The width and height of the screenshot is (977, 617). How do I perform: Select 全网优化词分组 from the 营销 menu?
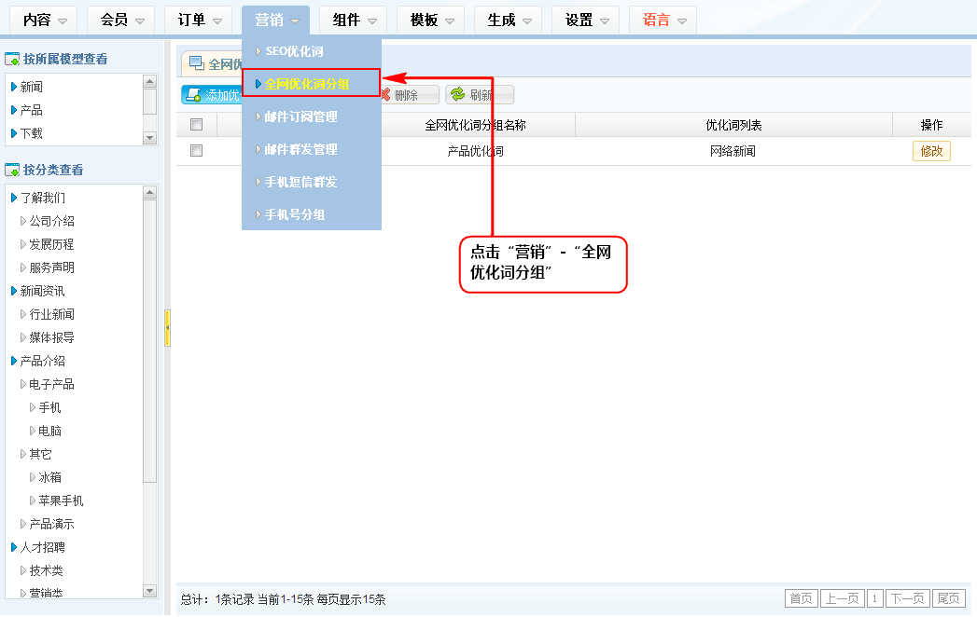coord(307,84)
